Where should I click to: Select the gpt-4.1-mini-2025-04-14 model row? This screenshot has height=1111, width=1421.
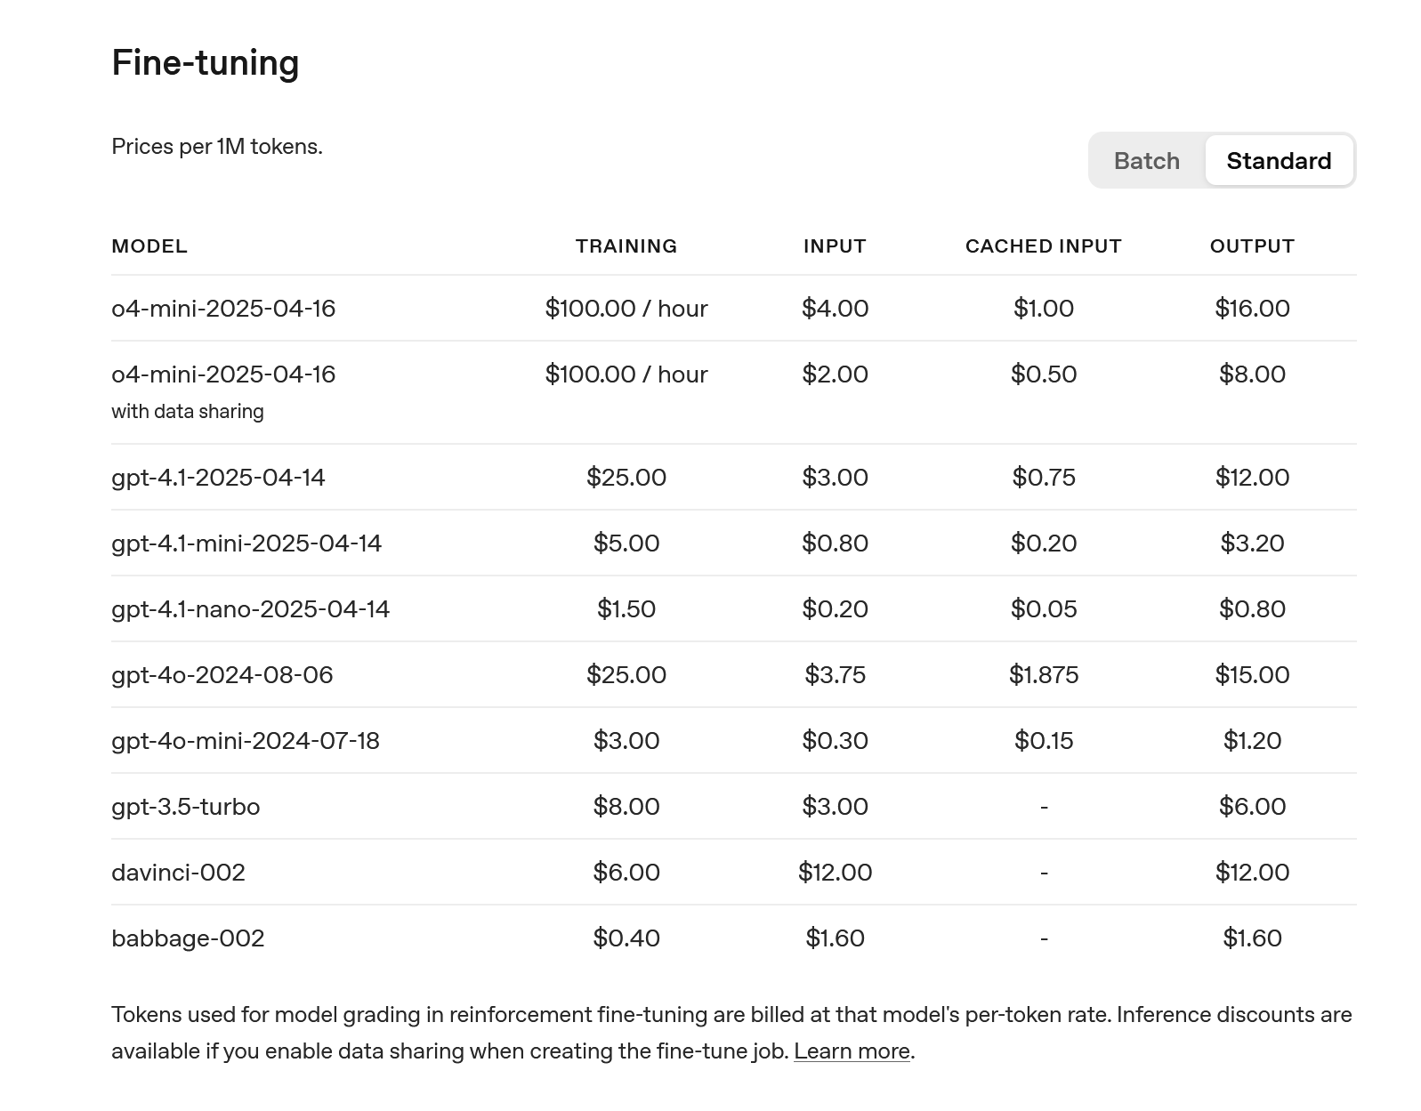[x=246, y=543]
